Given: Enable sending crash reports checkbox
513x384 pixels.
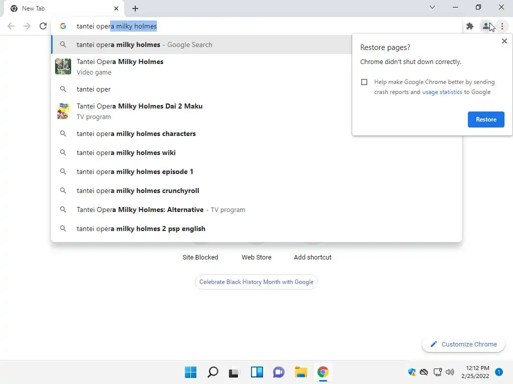Looking at the screenshot, I should tap(364, 82).
